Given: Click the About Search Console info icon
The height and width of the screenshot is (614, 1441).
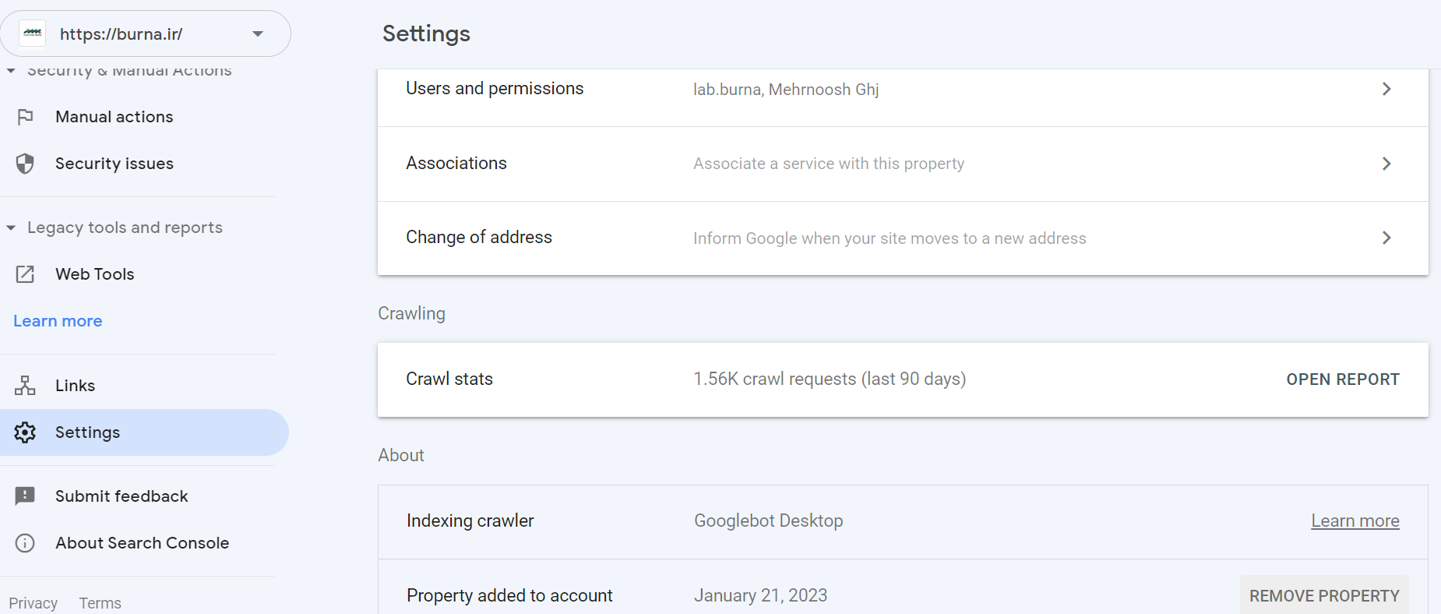Looking at the screenshot, I should [25, 543].
